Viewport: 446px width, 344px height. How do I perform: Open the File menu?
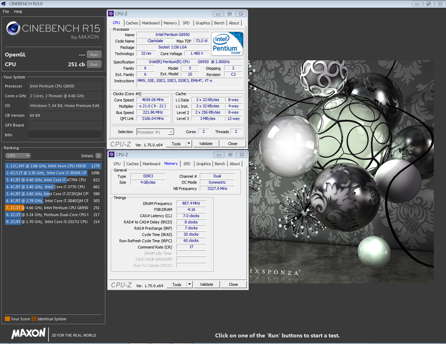point(6,12)
